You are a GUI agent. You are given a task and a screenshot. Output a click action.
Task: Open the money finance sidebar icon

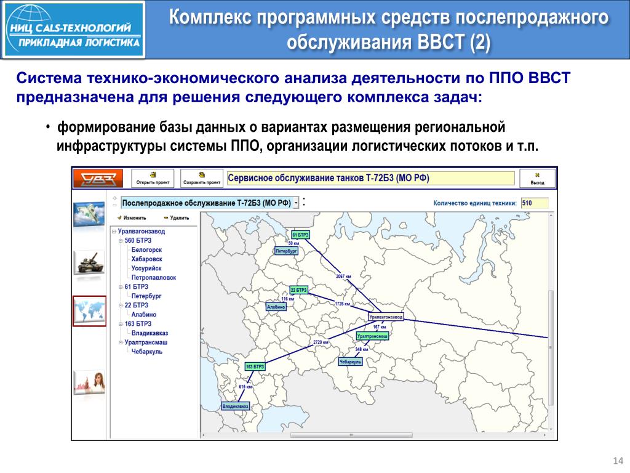click(x=89, y=215)
